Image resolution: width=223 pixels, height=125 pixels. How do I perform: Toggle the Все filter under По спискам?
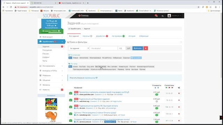click(x=70, y=58)
